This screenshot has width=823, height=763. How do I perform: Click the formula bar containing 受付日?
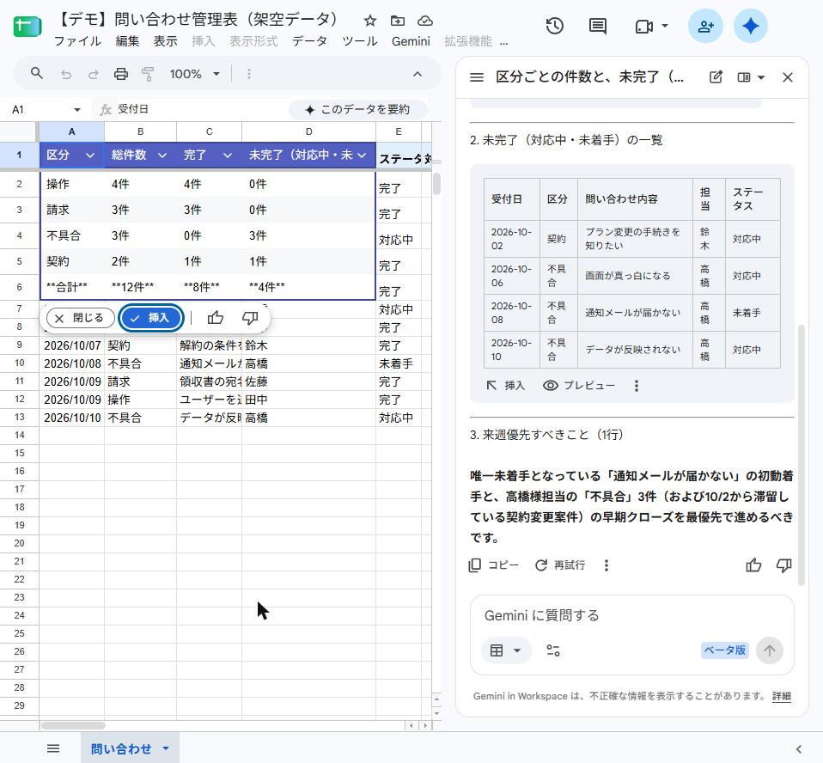click(x=199, y=109)
